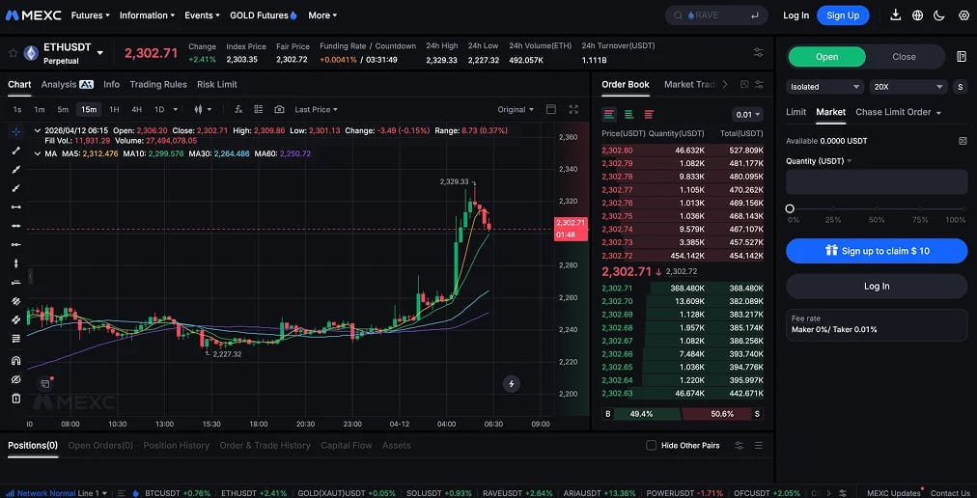Open the futures calculator icon

pyautogui.click(x=962, y=57)
